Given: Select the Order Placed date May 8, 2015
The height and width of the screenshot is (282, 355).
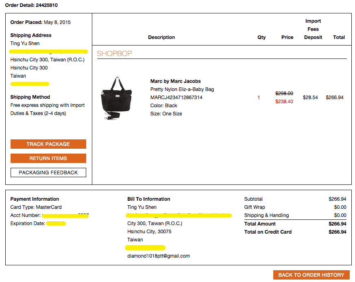Looking at the screenshot, I should [x=57, y=22].
